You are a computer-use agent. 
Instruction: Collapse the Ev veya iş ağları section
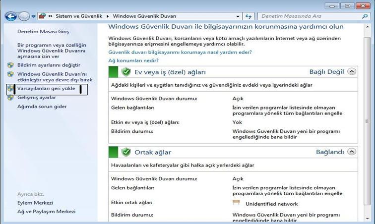pos(352,71)
